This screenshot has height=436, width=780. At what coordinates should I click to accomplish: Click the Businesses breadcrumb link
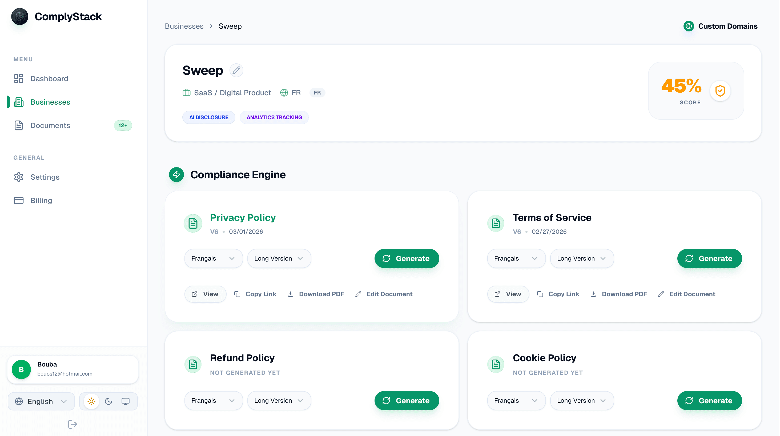(x=184, y=26)
